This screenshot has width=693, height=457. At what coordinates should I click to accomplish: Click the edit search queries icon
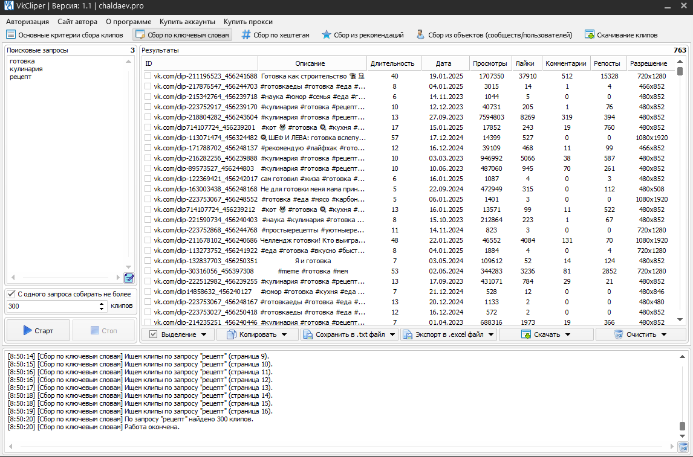[x=129, y=278]
